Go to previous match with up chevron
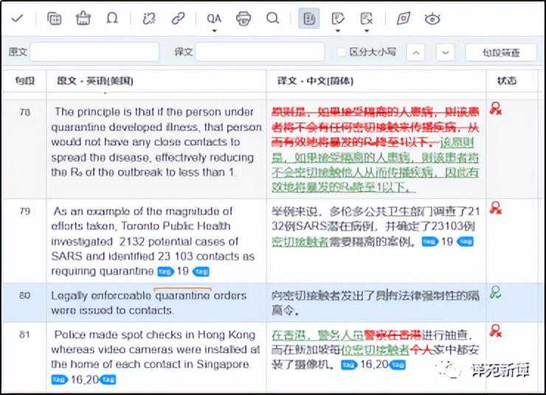The image size is (546, 395). (x=416, y=52)
